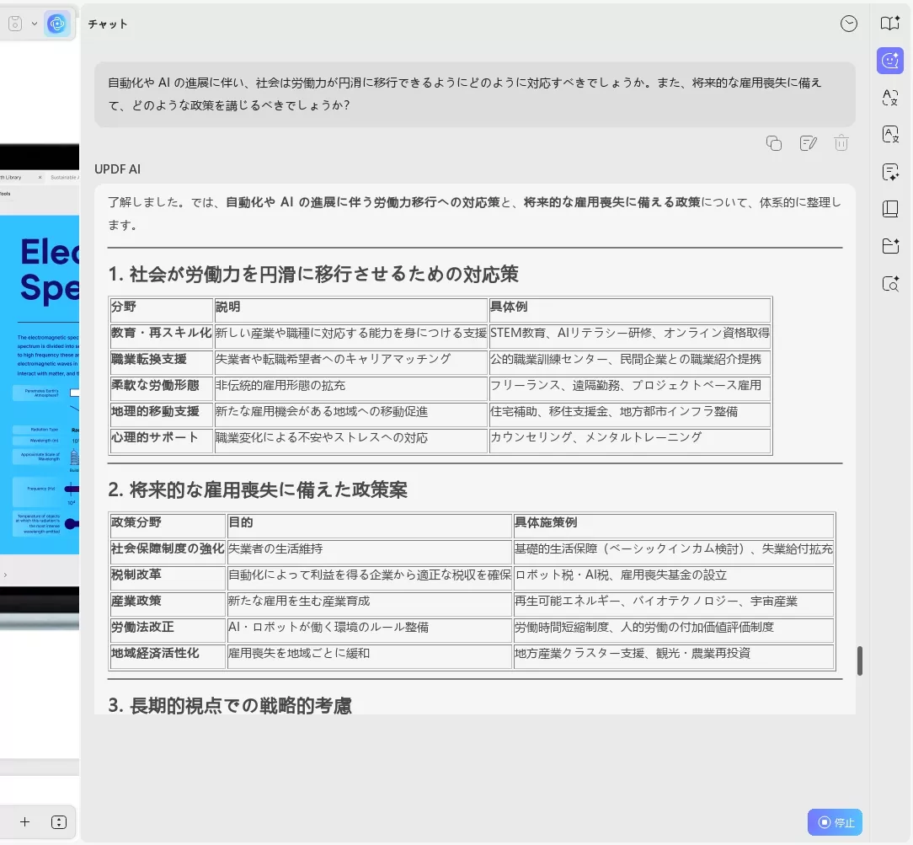Click cell '新たな雇用を生む産業育成'
Viewport: 913px width, 845px height.
369,603
